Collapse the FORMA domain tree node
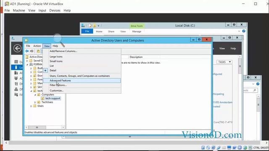Screen dimensions: 269x151 [27, 65]
